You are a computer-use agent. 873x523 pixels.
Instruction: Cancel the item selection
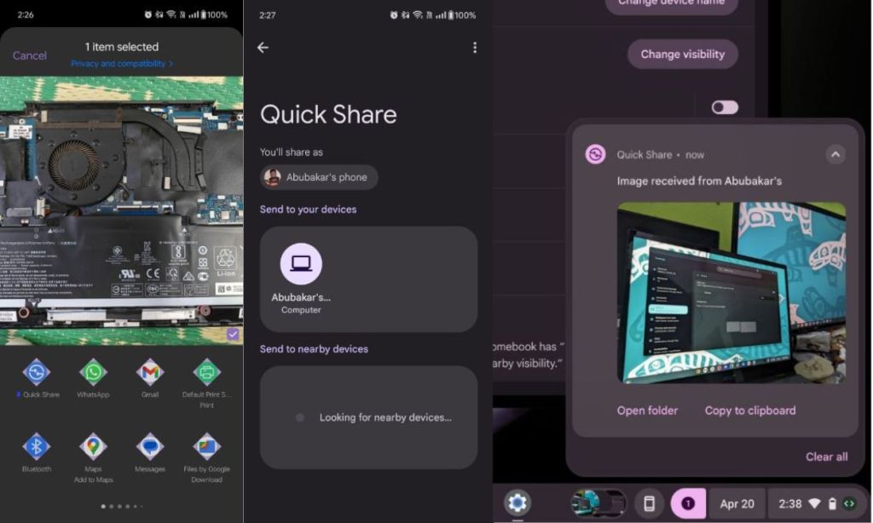point(30,55)
